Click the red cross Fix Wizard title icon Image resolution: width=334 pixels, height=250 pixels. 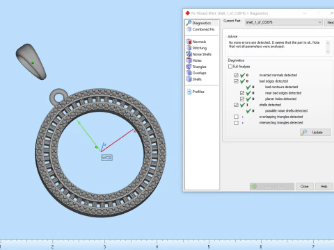coord(188,13)
